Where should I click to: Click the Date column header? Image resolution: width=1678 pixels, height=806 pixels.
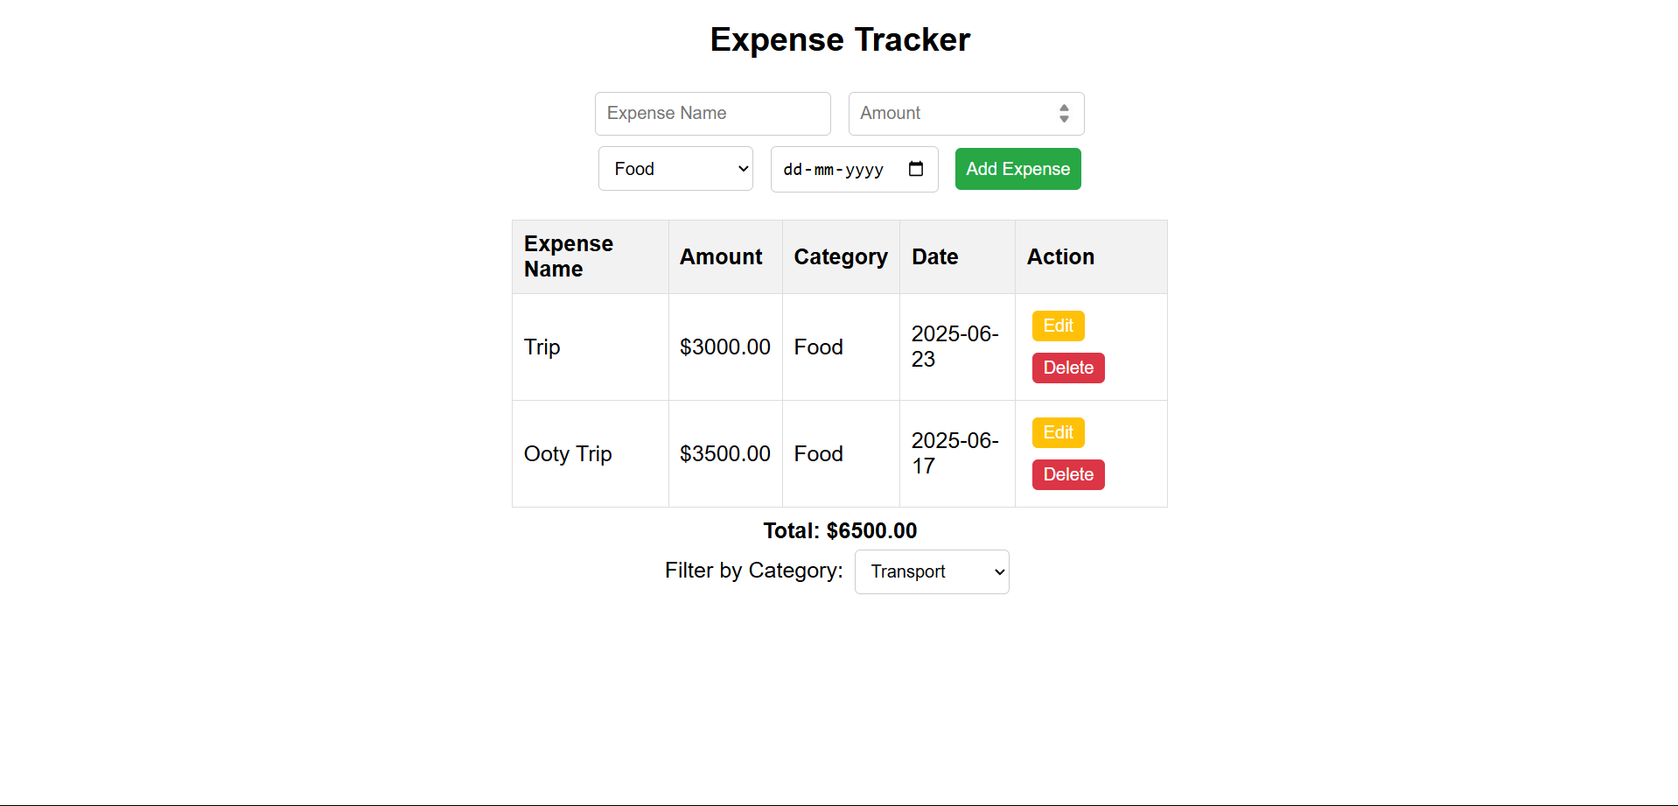click(957, 256)
